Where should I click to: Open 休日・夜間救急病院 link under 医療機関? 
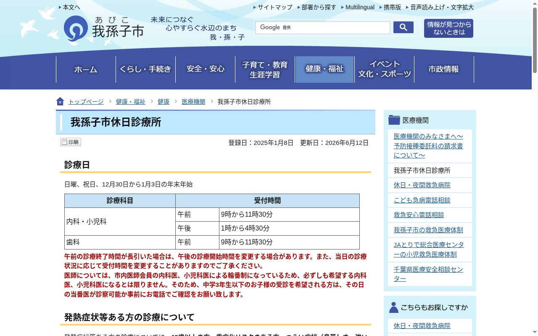pyautogui.click(x=422, y=185)
